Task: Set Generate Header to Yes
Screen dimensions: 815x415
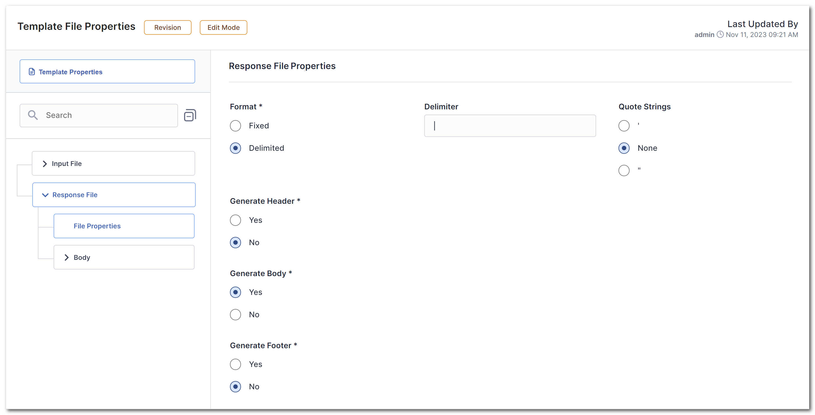Action: pos(235,220)
